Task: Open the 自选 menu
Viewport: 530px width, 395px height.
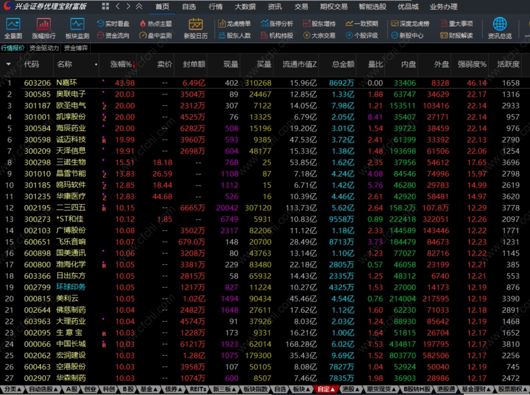Action: [x=189, y=7]
